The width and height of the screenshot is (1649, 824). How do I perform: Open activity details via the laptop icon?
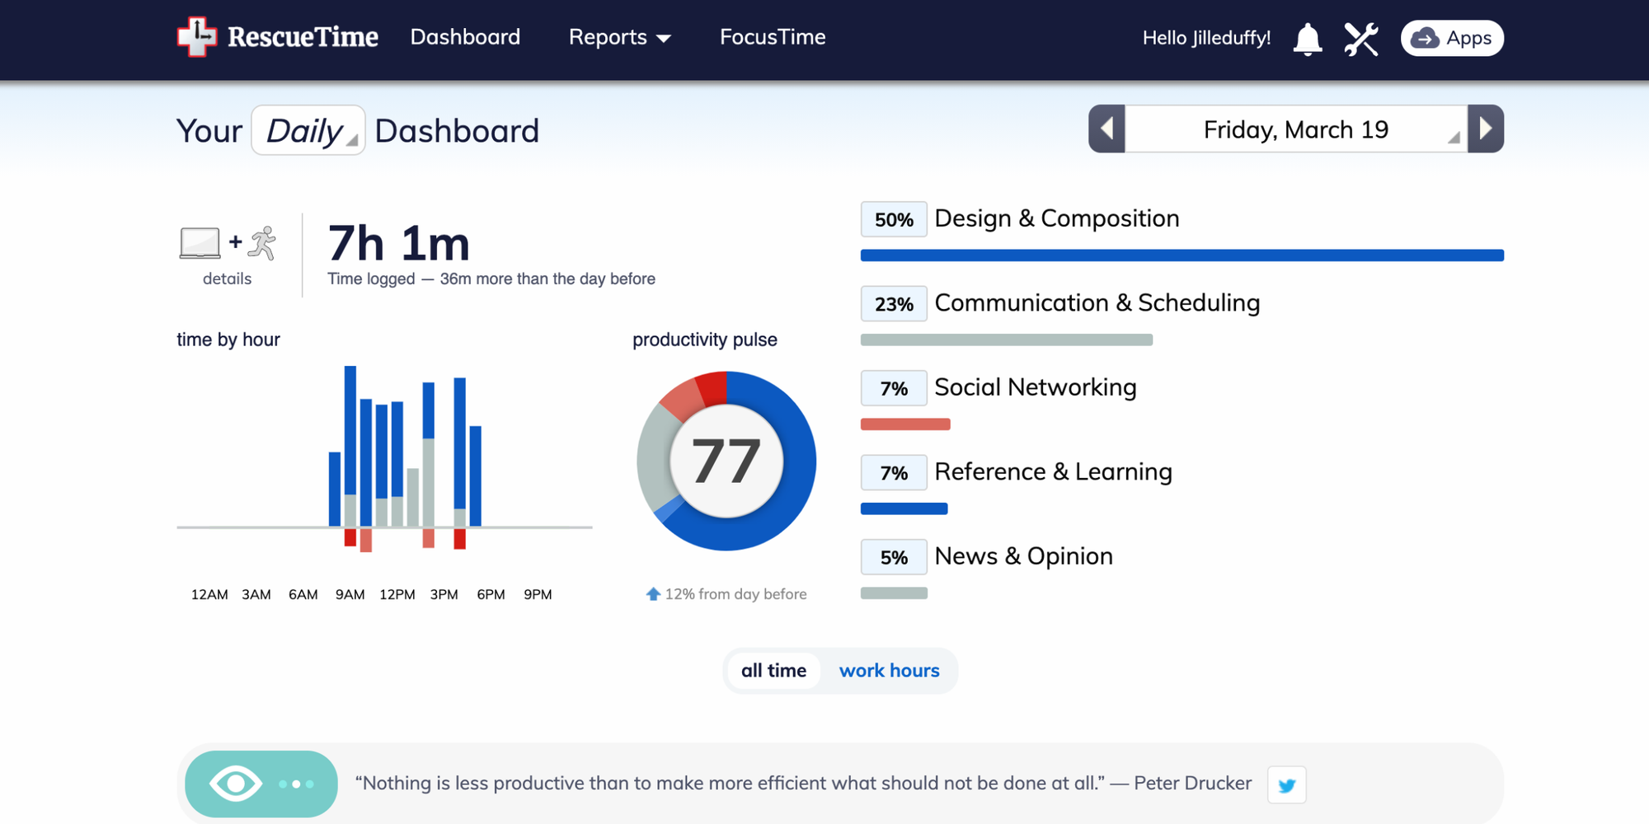point(200,242)
